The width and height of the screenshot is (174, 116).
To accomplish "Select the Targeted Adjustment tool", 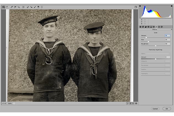I will 19,7.
